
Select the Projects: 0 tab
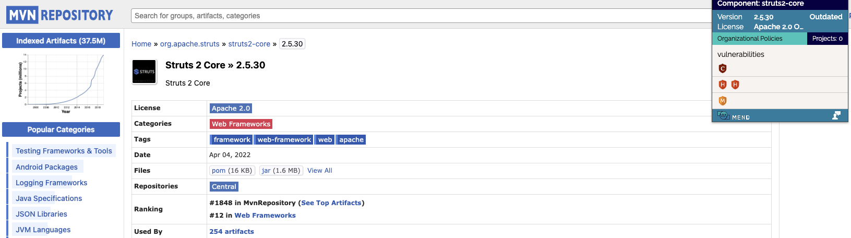pyautogui.click(x=827, y=39)
